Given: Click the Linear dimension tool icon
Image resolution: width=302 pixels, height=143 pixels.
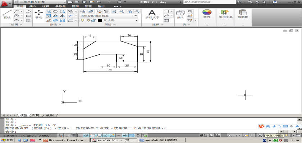Looking at the screenshot, I should 166,11.
